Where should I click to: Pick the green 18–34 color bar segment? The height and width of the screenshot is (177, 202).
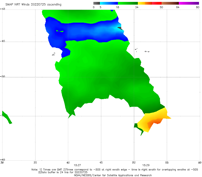[128, 3]
